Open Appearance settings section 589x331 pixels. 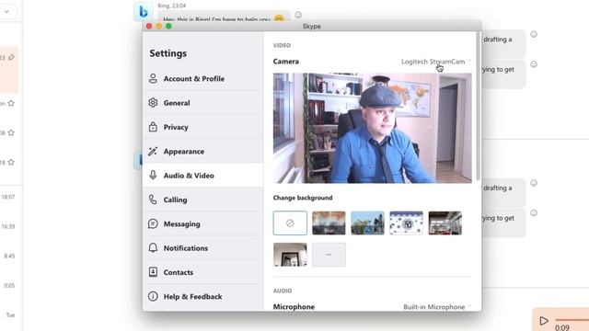pyautogui.click(x=202, y=151)
